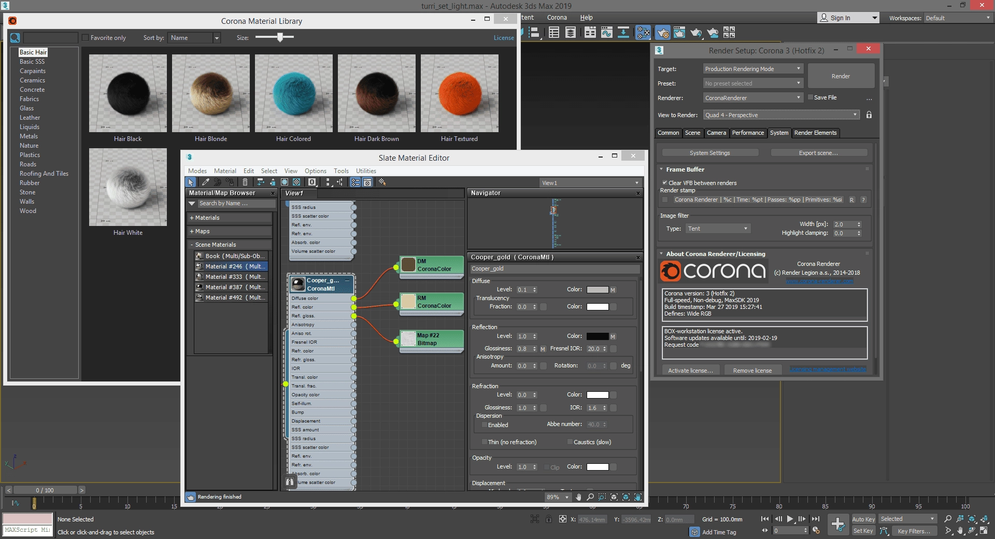Toggle Material/Map Browser panel icon

[355, 182]
